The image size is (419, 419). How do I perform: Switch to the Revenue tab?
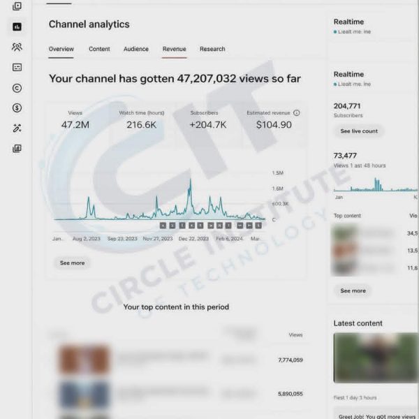(x=175, y=49)
